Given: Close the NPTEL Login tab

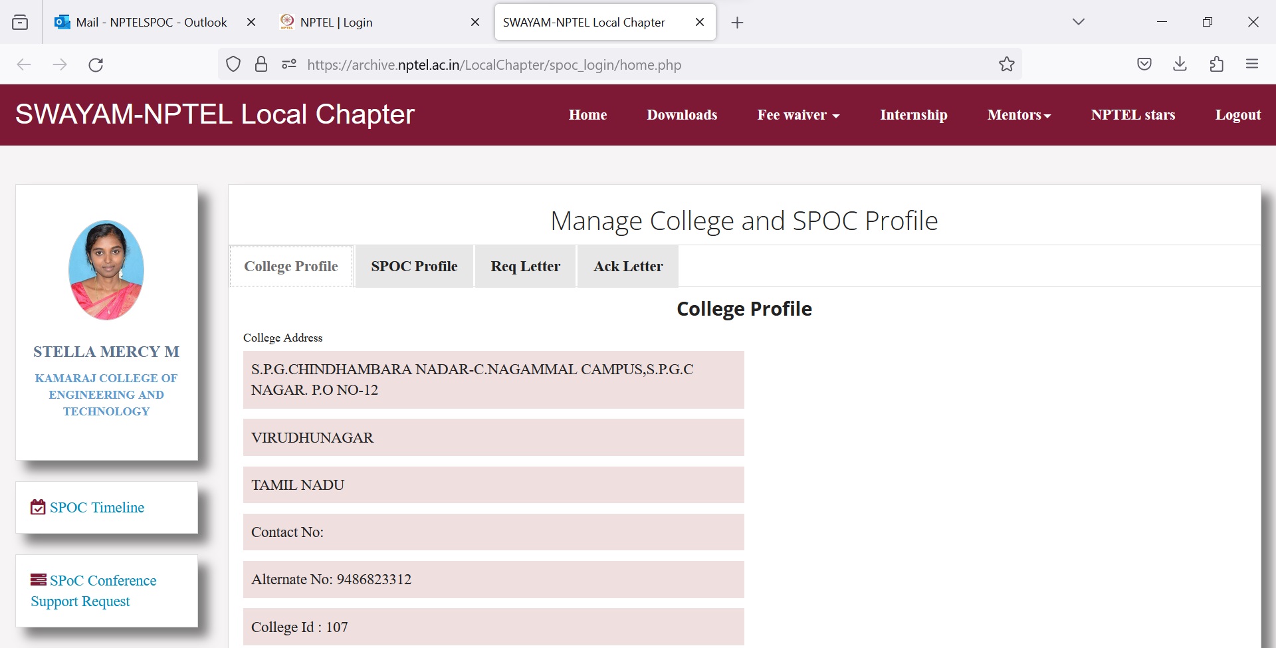Looking at the screenshot, I should pos(475,22).
